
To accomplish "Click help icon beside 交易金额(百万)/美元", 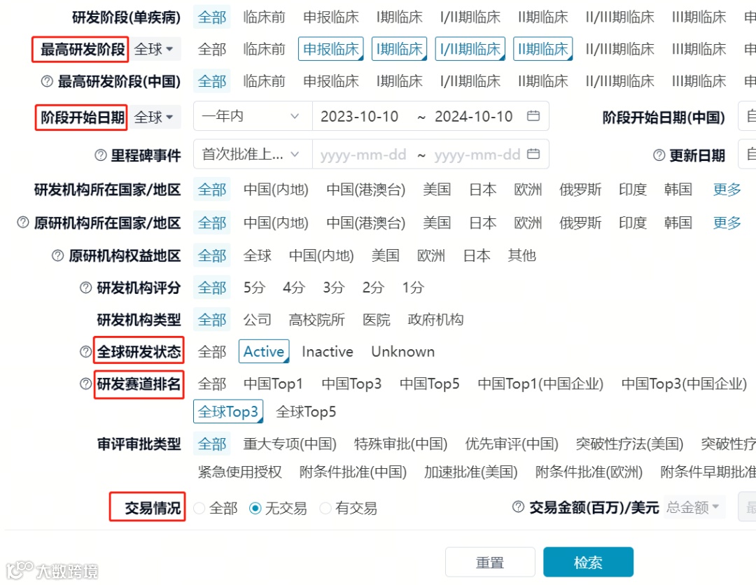I will coord(518,507).
